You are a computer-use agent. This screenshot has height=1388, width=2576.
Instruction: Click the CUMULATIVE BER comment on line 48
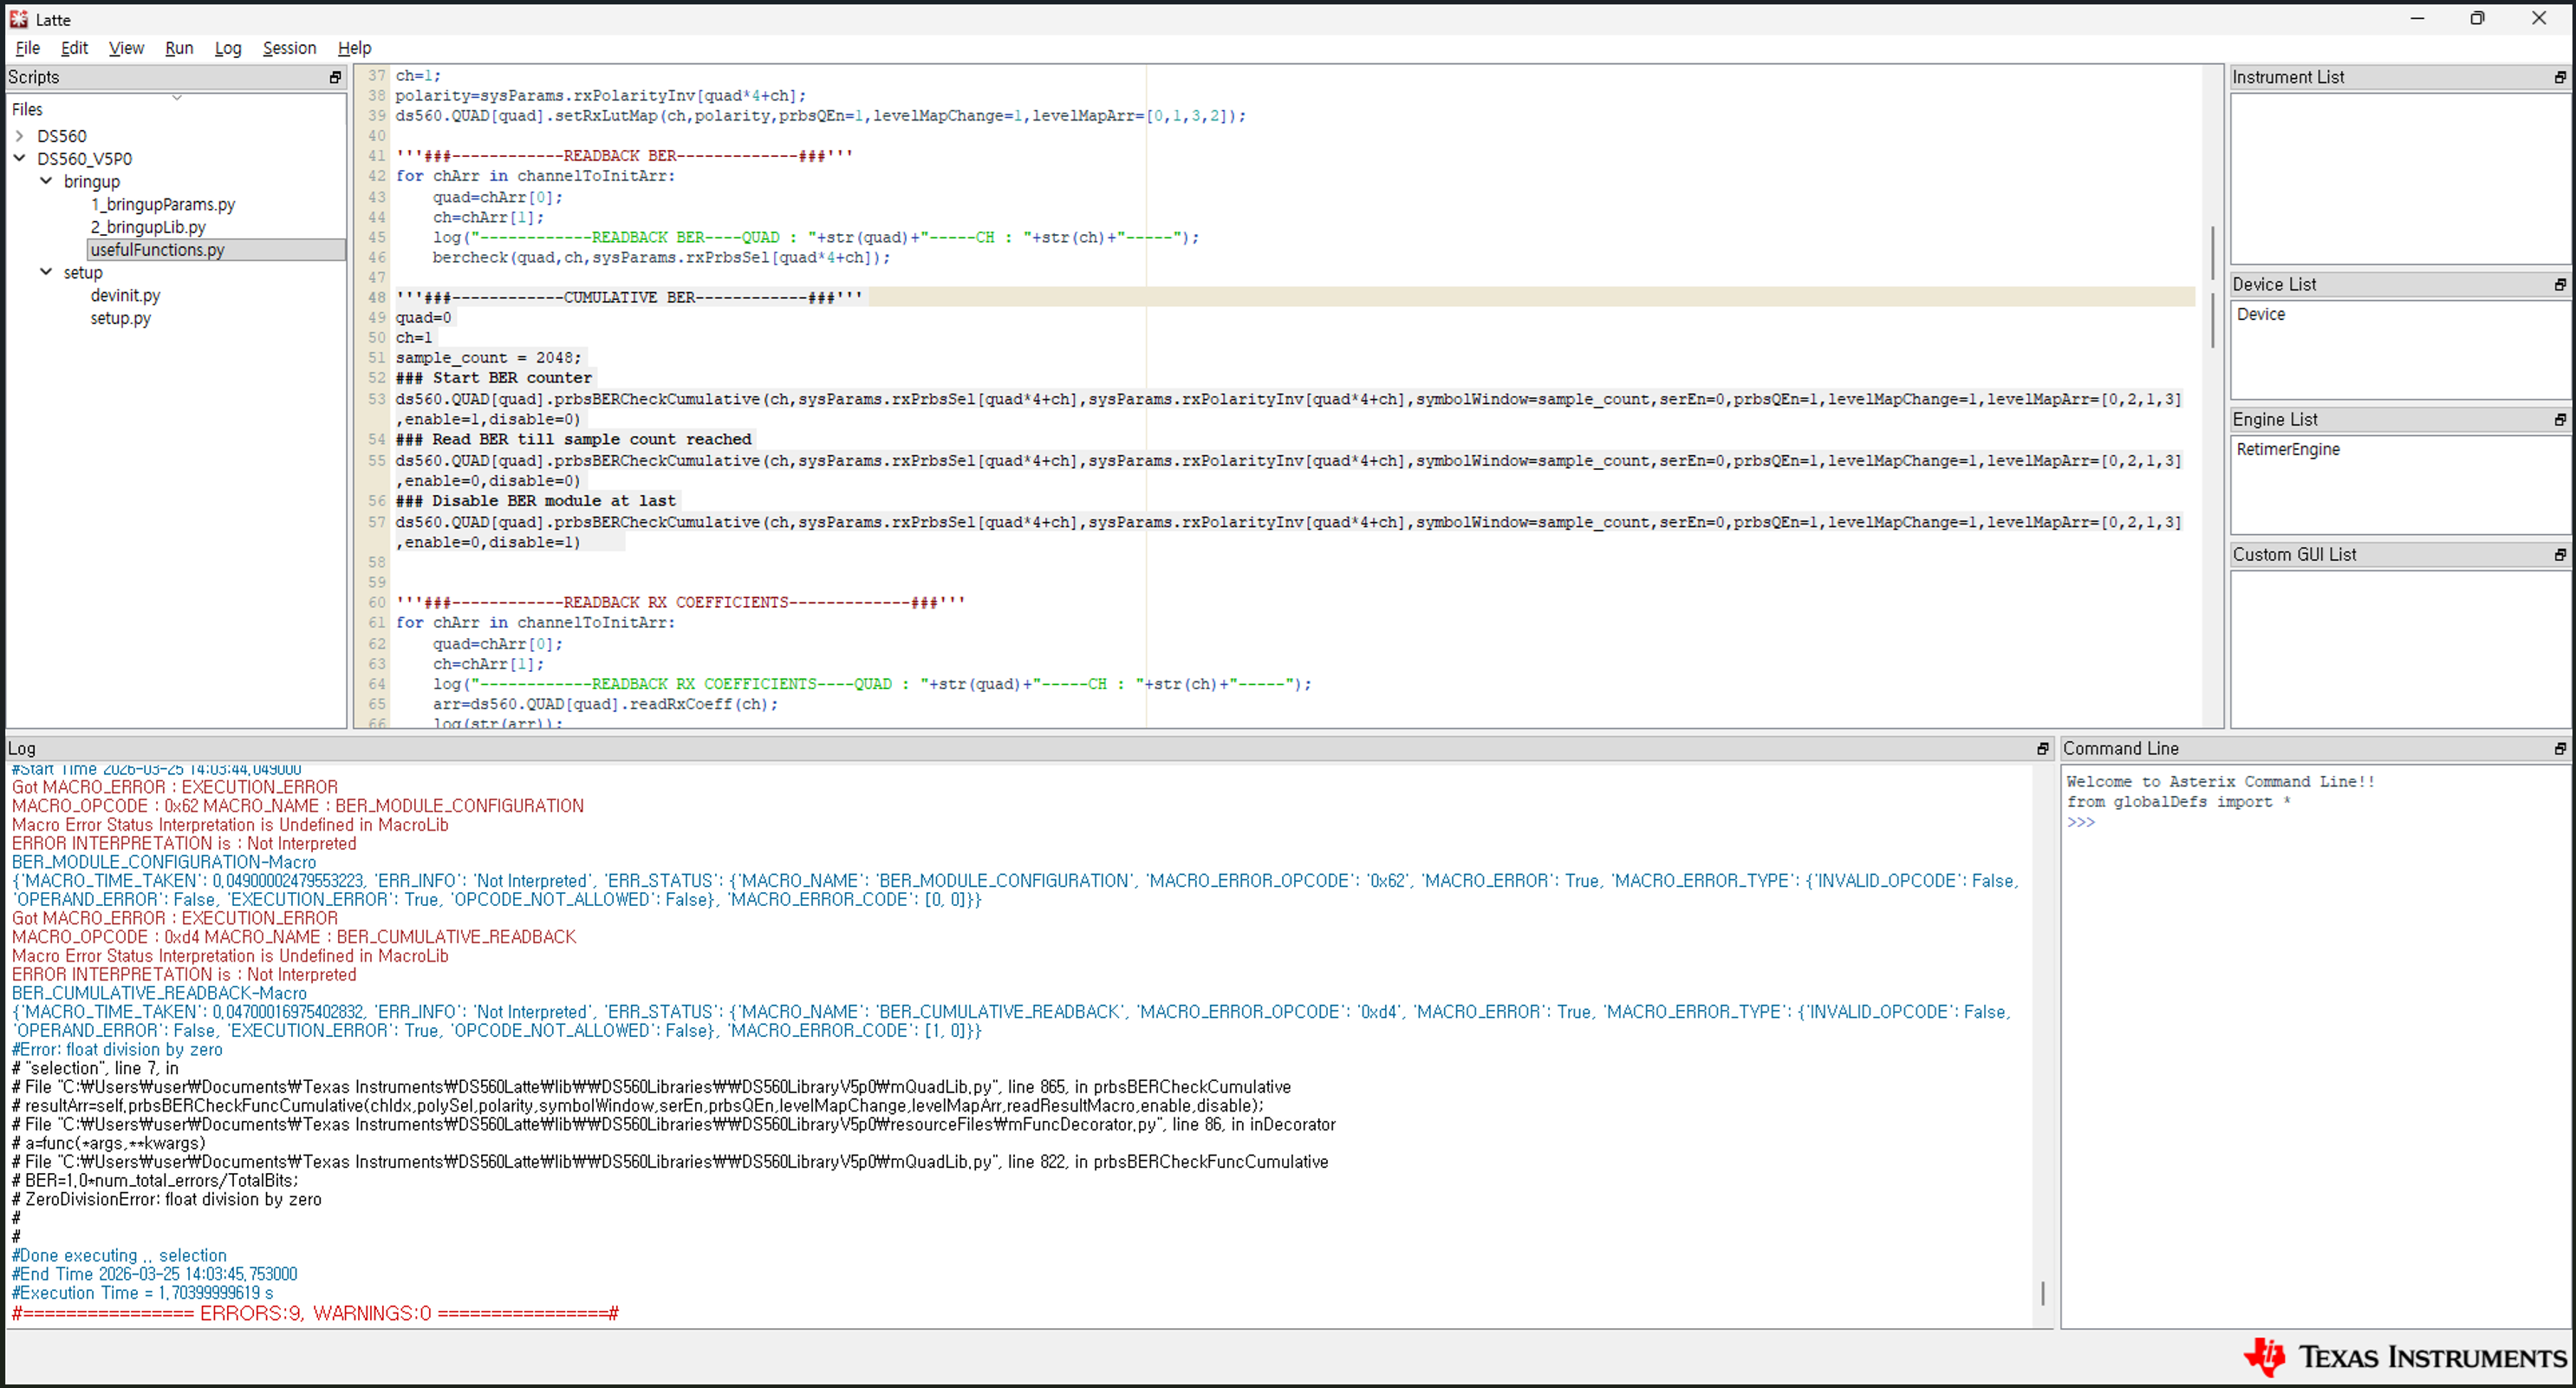pos(629,298)
